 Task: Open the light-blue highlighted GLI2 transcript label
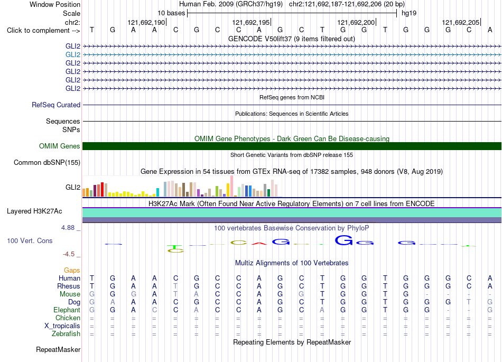click(73, 55)
